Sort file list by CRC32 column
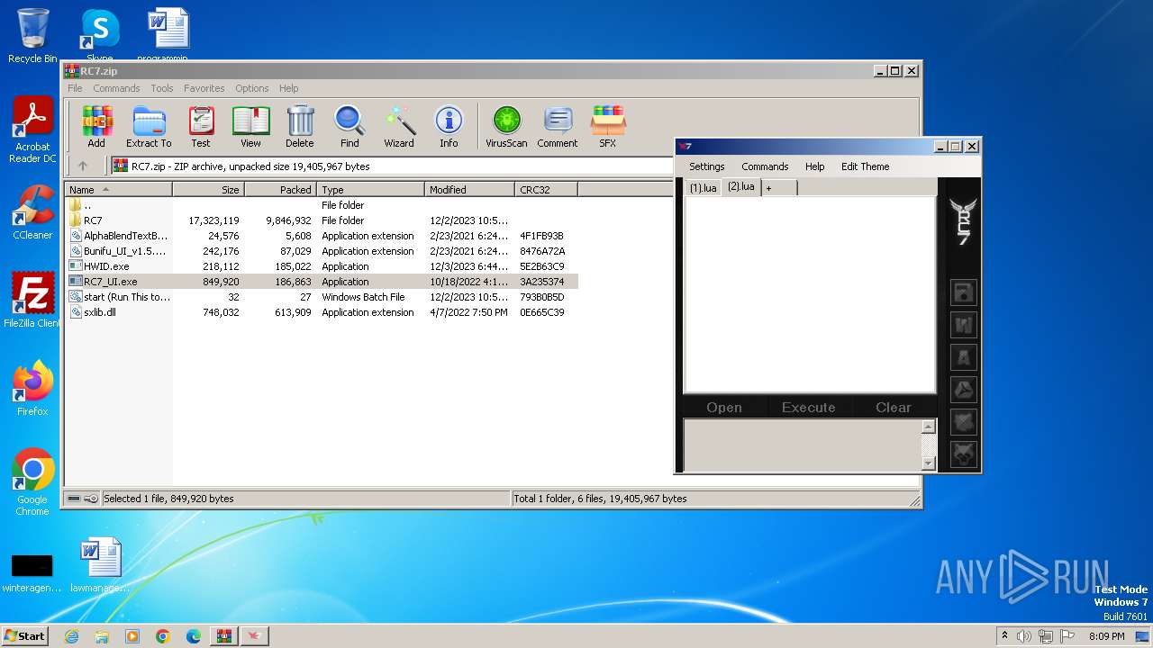Image resolution: width=1153 pixels, height=648 pixels. 546,189
